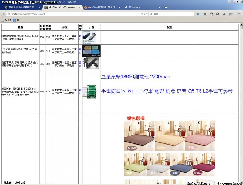This screenshot has width=243, height=185.
Task: Click the 咖啡棕 brown mat color image
Action: pyautogui.click(x=139, y=136)
